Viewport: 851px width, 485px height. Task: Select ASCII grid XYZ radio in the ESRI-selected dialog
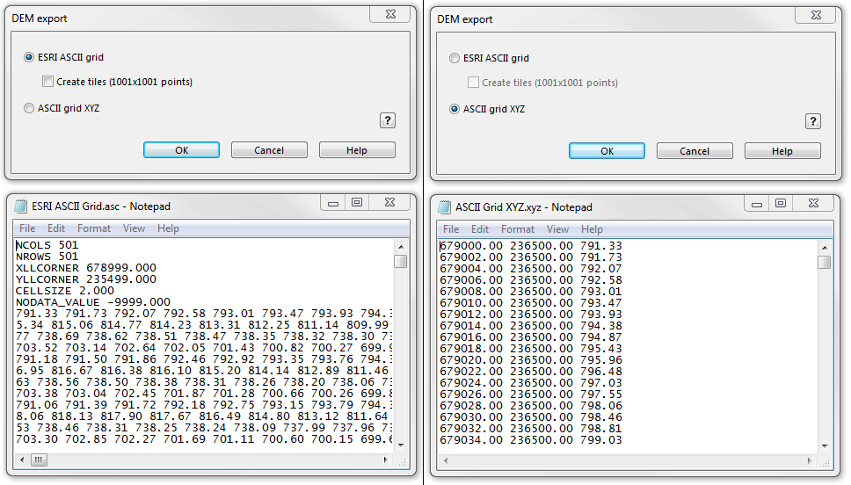tap(30, 109)
